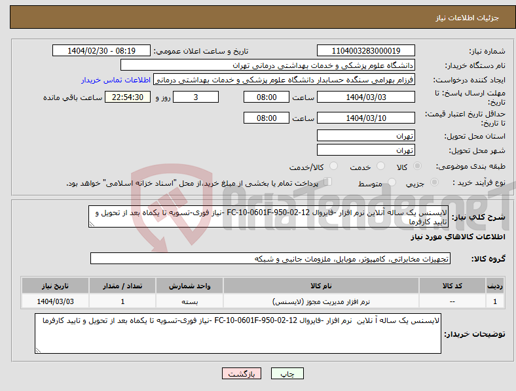Click the delivery city field تهران
Screen dimensions: 516x391
pos(366,150)
